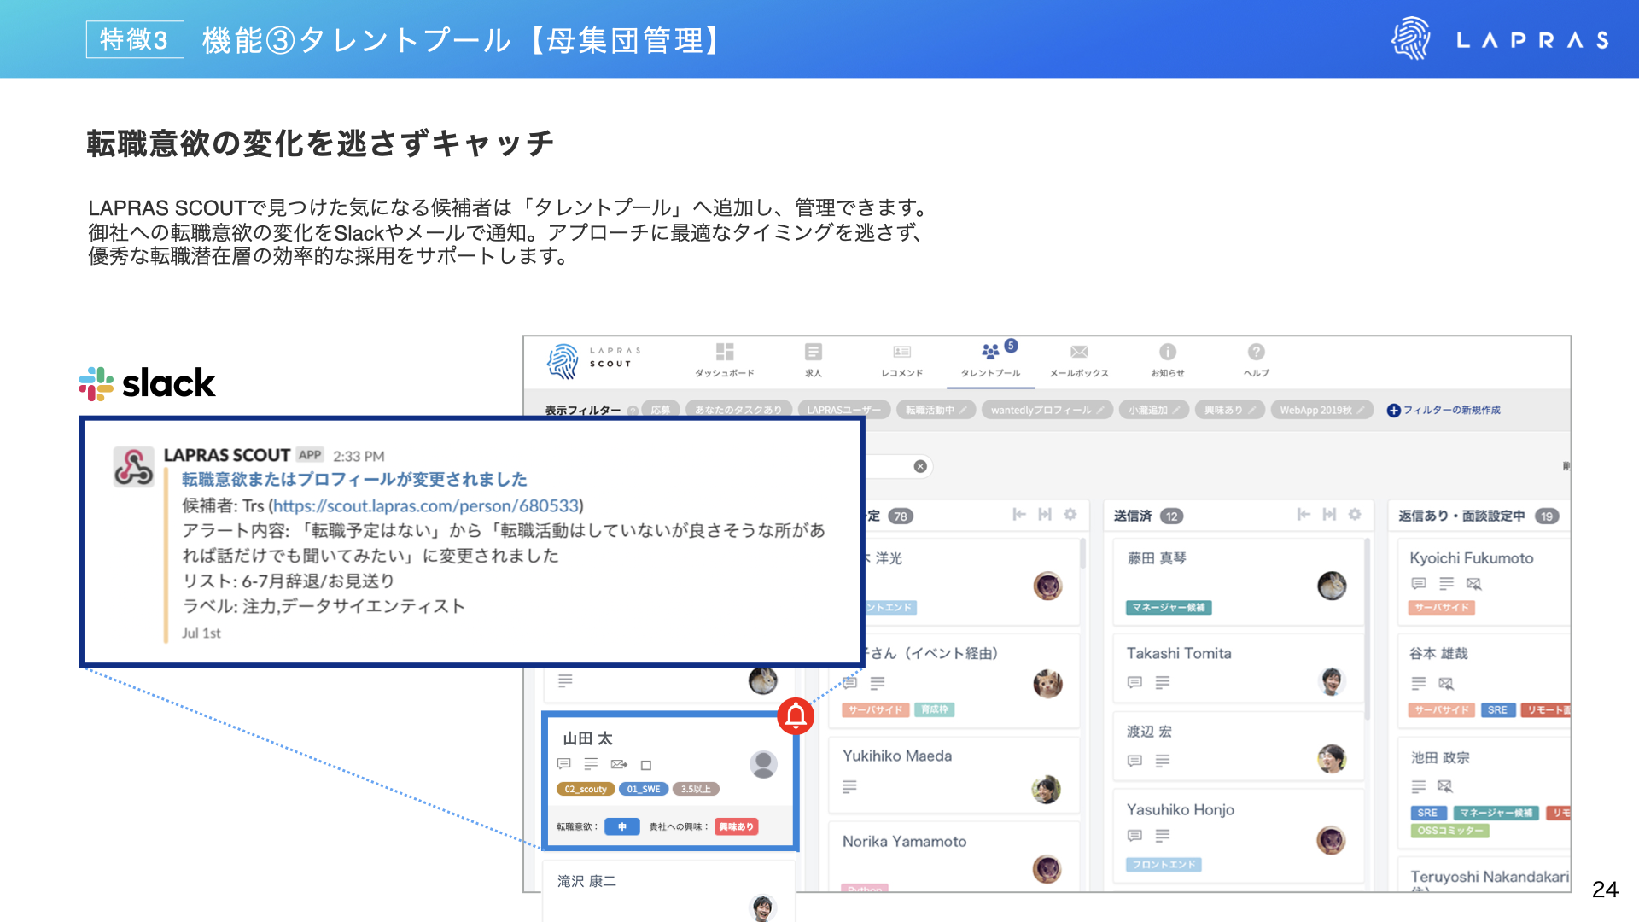This screenshot has width=1639, height=922.
Task: Open the Takashi Tomita candidate card
Action: click(1239, 668)
